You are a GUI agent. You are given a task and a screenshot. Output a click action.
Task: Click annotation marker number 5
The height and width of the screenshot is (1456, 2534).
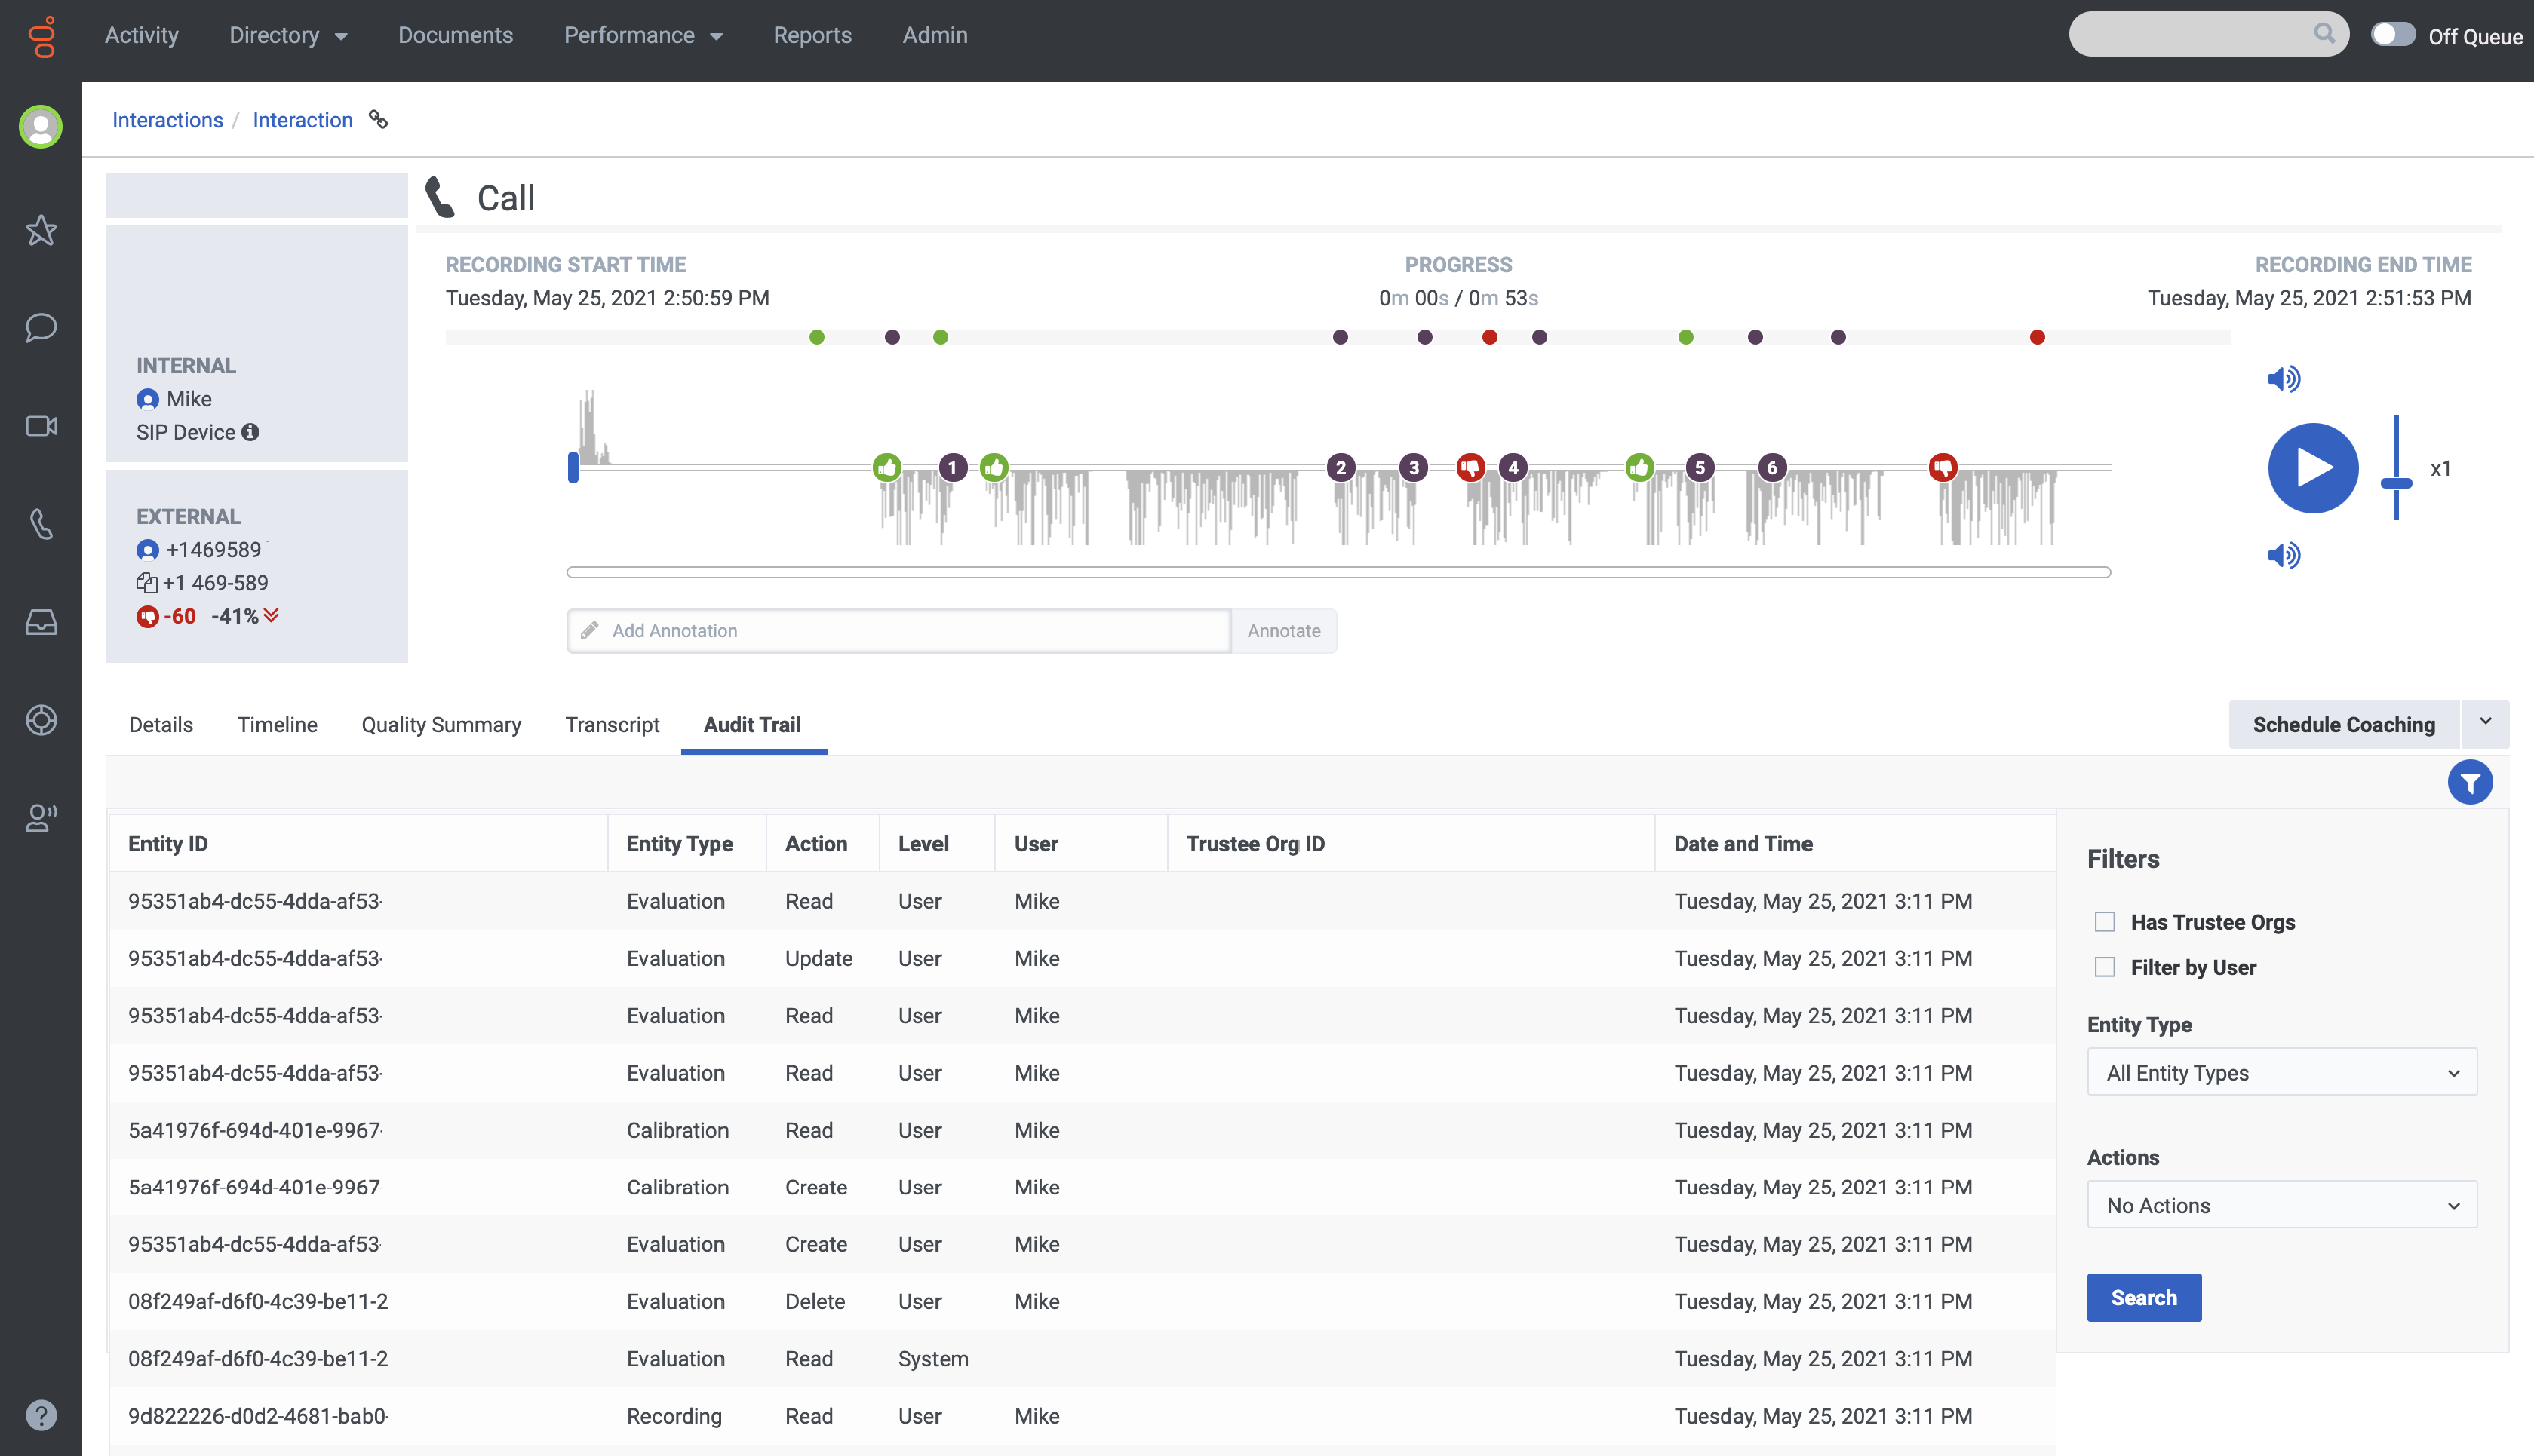pos(1700,467)
